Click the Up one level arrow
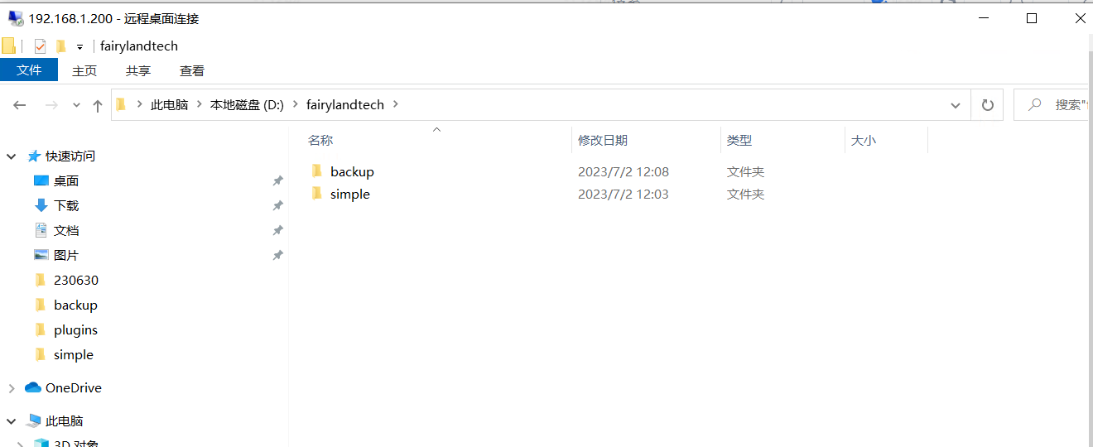 (x=98, y=105)
